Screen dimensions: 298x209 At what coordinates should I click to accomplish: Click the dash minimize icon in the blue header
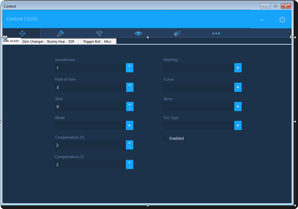(262, 20)
